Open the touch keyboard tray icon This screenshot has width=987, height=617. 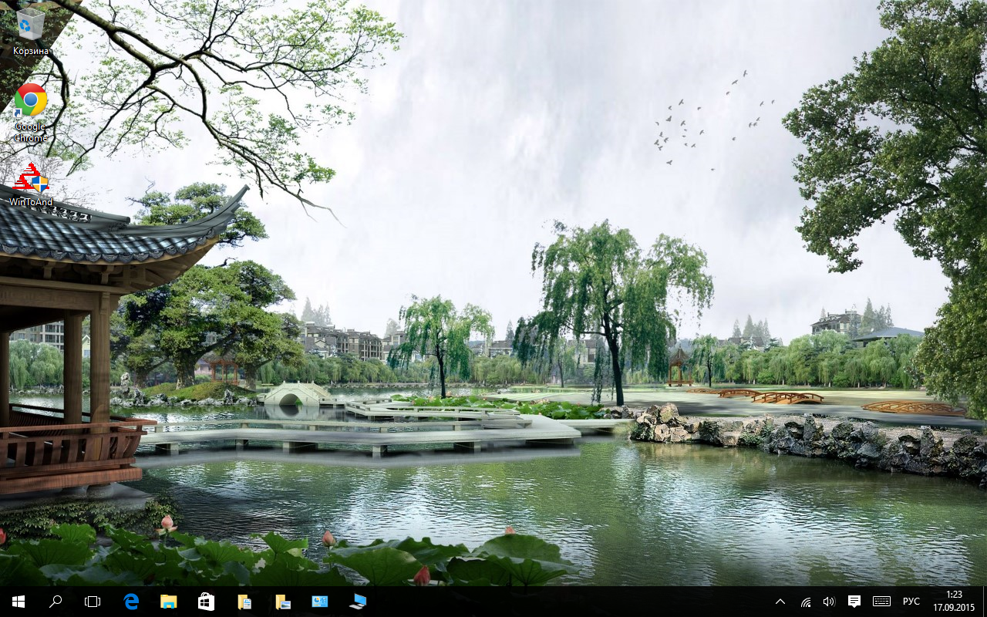881,602
